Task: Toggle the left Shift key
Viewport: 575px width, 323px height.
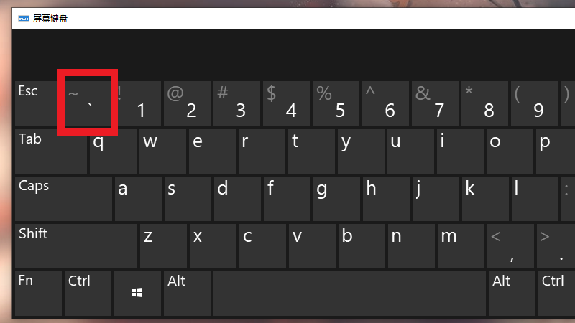Action: click(76, 246)
